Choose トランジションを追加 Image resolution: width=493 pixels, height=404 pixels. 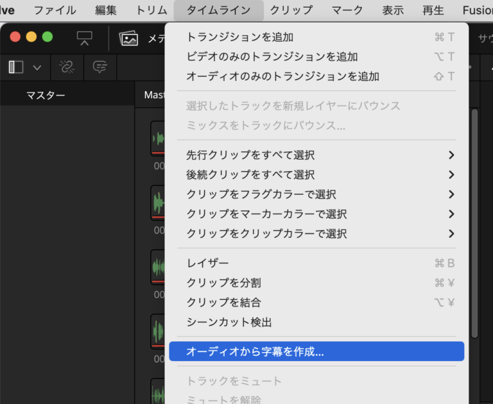(x=316, y=37)
